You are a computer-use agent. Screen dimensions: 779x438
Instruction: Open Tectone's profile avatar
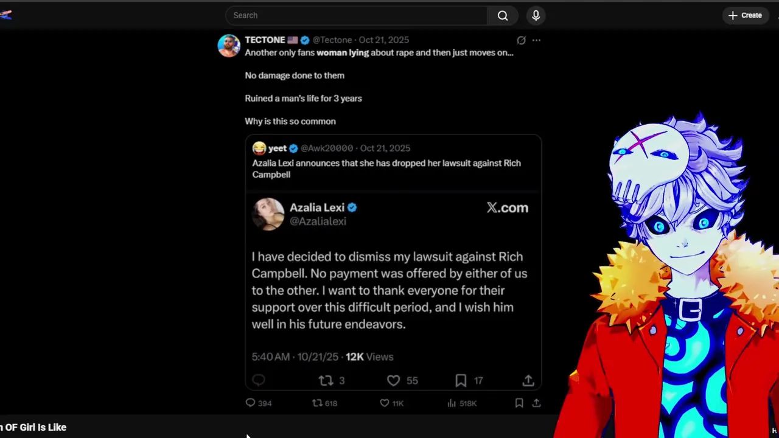click(x=229, y=46)
